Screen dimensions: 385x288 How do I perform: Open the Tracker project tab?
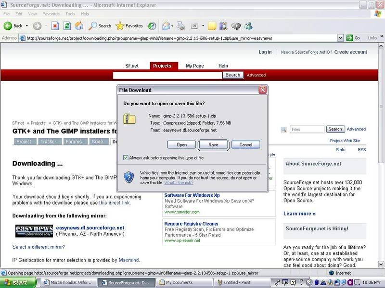click(49, 142)
